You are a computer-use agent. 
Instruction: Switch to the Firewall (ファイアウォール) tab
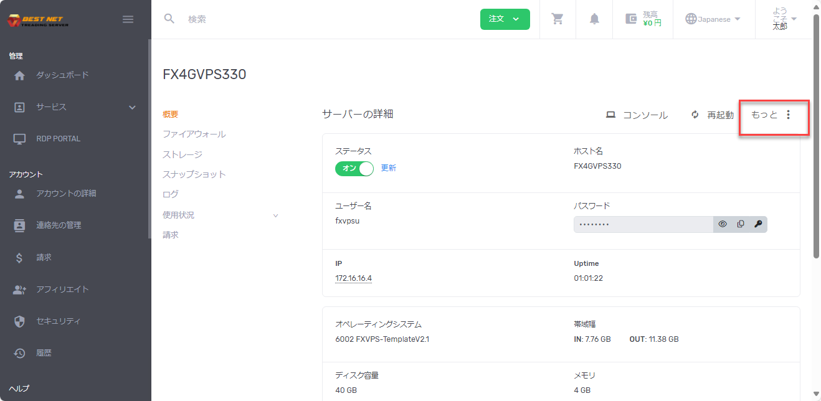[195, 134]
